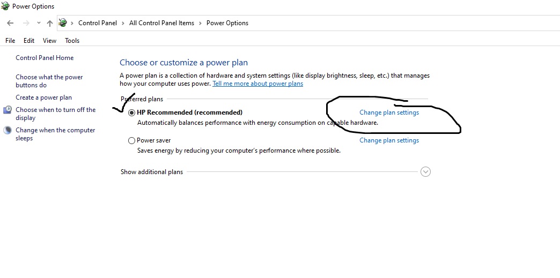Image resolution: width=560 pixels, height=278 pixels.
Task: Open Create a power plan
Action: point(43,97)
